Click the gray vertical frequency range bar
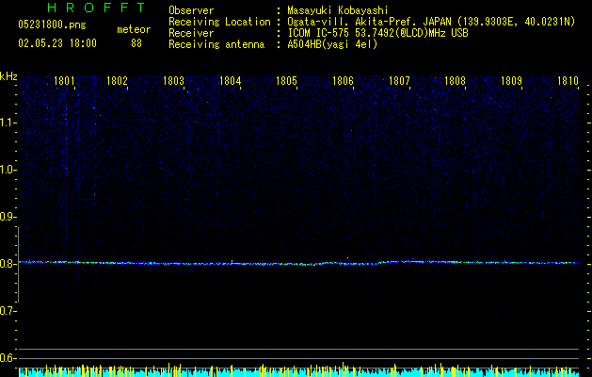The height and width of the screenshot is (377, 592). pyautogui.click(x=19, y=265)
